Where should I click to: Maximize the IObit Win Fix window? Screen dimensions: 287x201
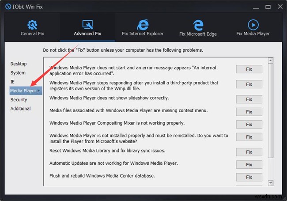[x=268, y=7]
